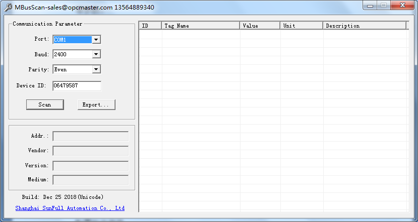The image size is (418, 222).
Task: Click the Build: Dec 25 2018(Unicode) text
Action: (x=63, y=197)
